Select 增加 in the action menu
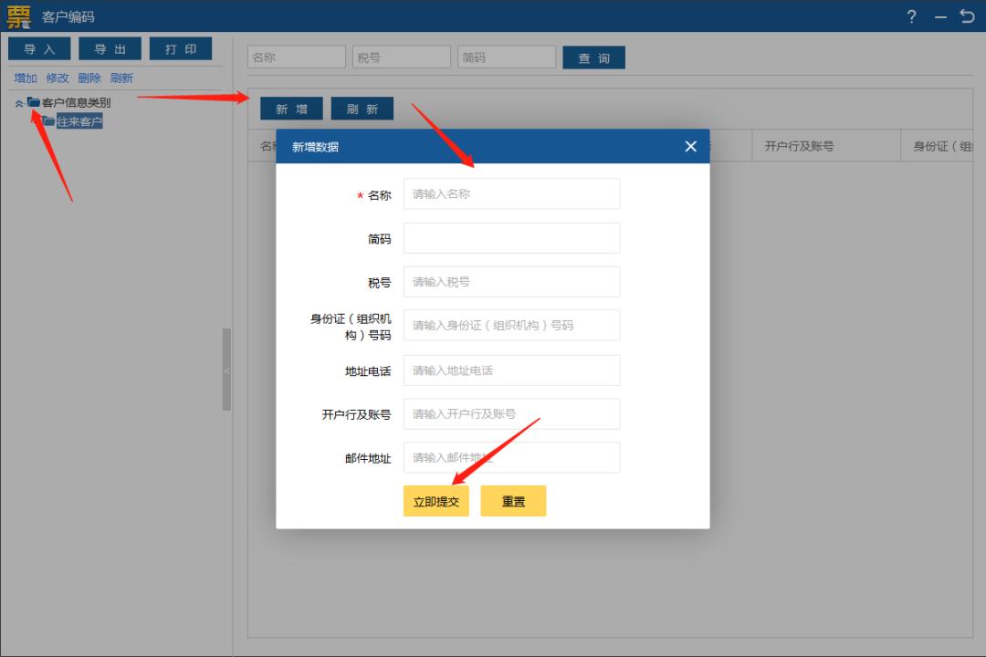The height and width of the screenshot is (657, 986). [x=25, y=78]
